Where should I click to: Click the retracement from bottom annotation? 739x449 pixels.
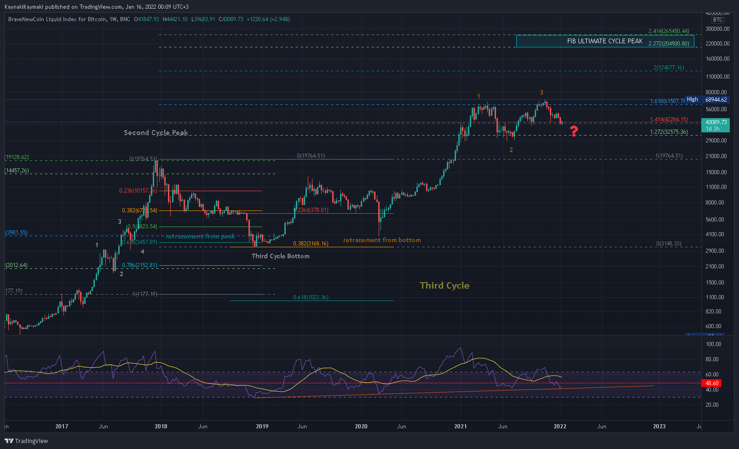pyautogui.click(x=382, y=240)
